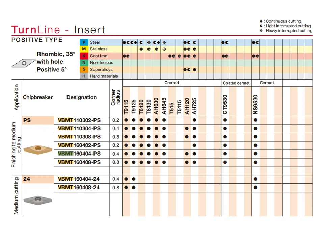Click the Medium cutting application label

(16, 196)
